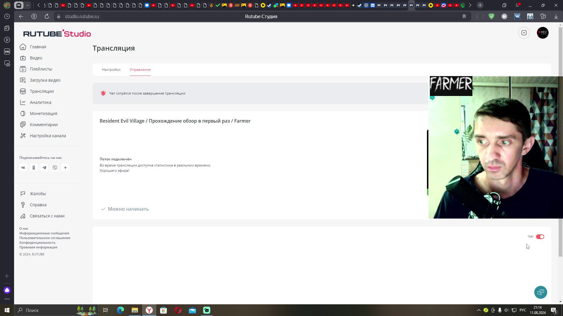This screenshot has height=316, width=563.
Task: Click the РУС language indicator
Action: point(523,310)
